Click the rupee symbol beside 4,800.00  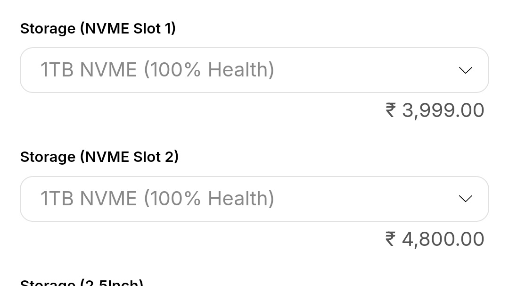click(x=390, y=239)
